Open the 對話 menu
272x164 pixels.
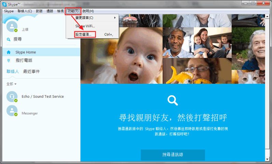[x=39, y=11]
